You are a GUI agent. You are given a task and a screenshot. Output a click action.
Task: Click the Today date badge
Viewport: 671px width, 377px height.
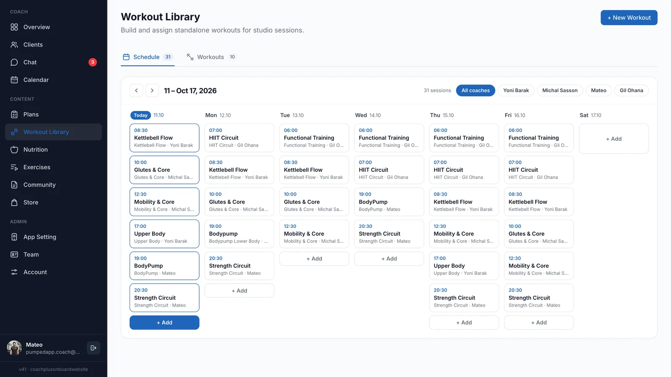point(140,115)
